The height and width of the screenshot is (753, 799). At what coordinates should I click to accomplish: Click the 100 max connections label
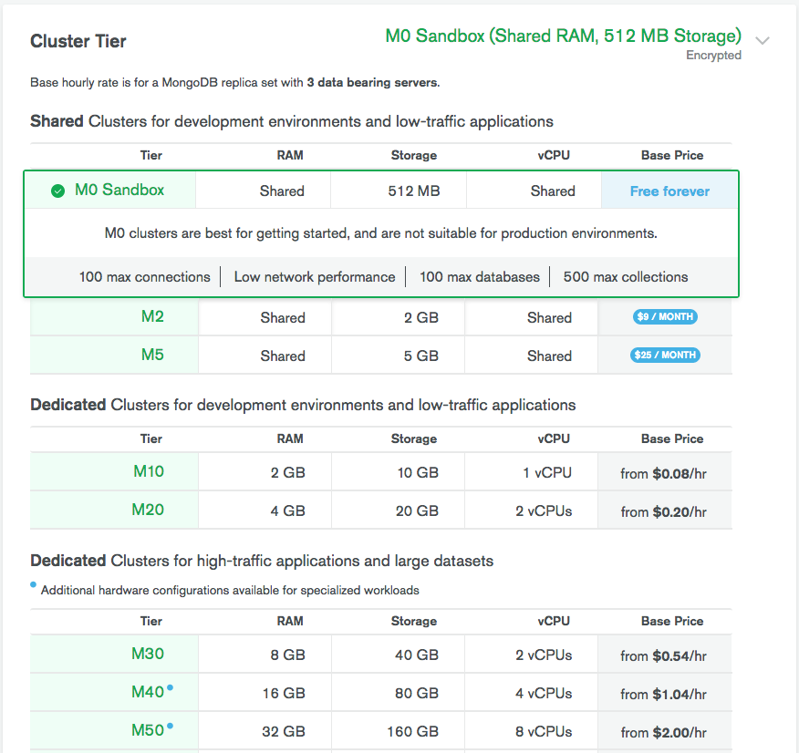pos(145,277)
